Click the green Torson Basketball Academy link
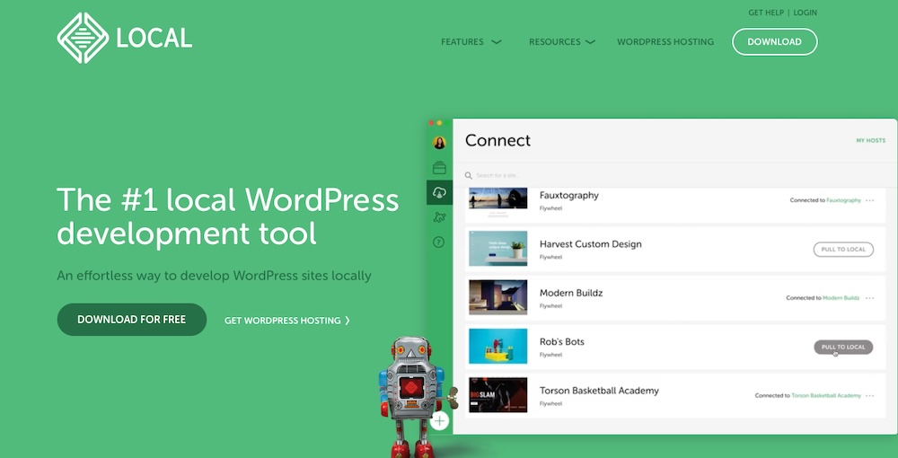The height and width of the screenshot is (458, 898). coord(826,396)
